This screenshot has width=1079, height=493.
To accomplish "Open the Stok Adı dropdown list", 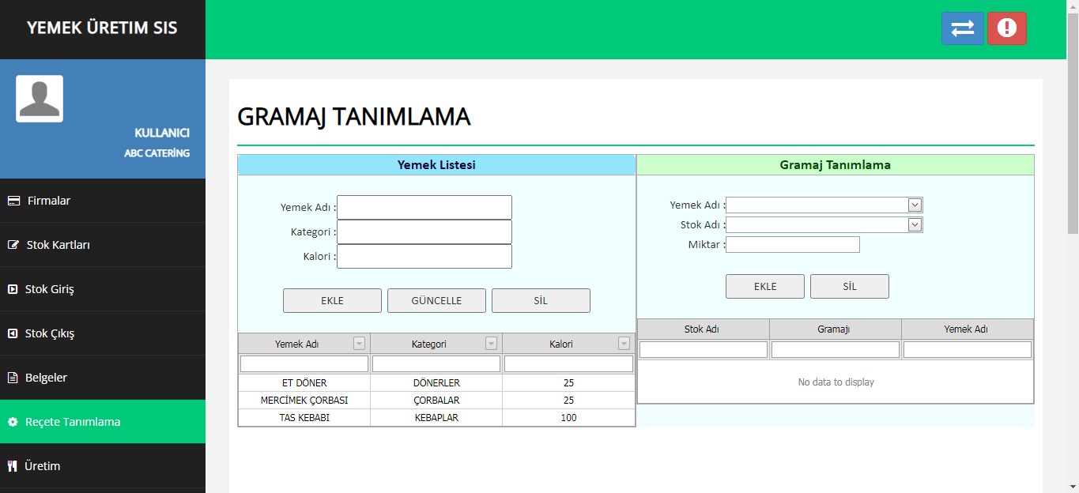I will pyautogui.click(x=915, y=225).
